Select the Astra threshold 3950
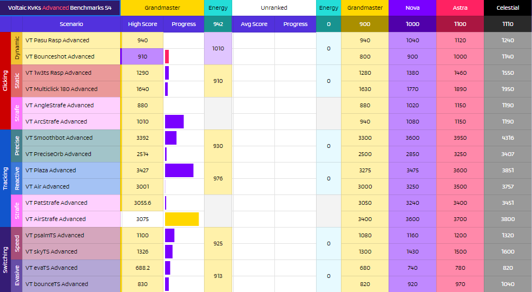The width and height of the screenshot is (532, 292). point(460,138)
